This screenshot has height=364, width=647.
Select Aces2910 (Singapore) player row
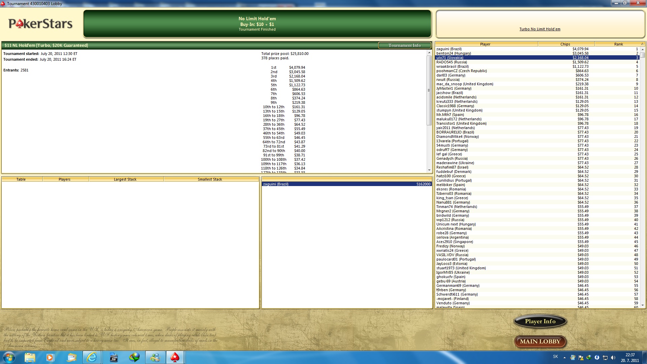(537, 242)
